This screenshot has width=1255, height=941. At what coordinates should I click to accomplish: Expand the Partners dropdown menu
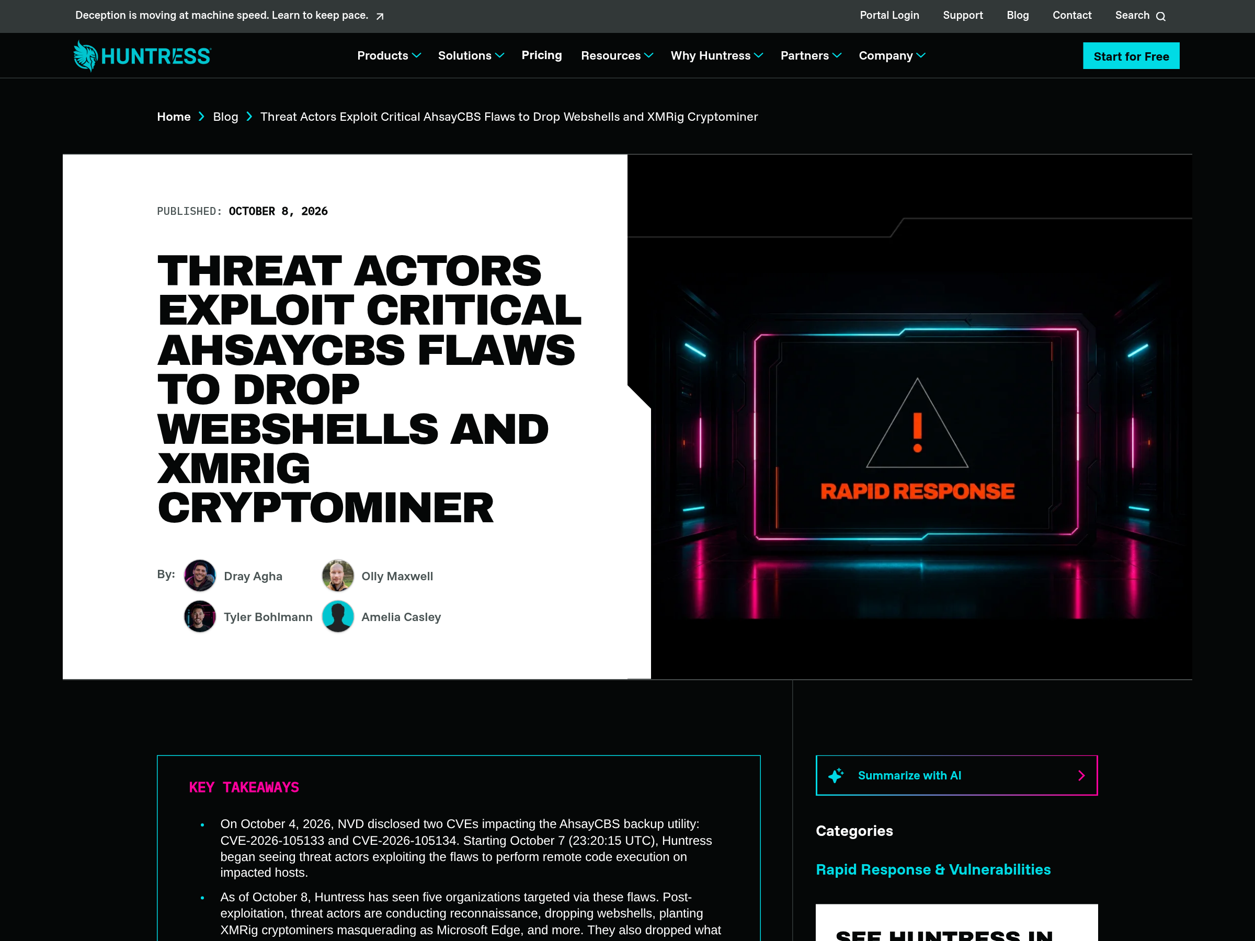[811, 55]
